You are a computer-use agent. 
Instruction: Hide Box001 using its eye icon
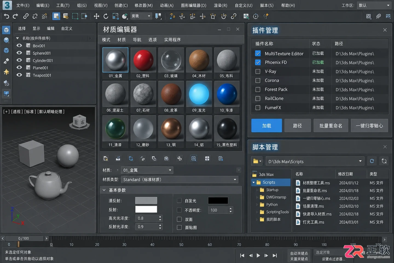(19, 45)
